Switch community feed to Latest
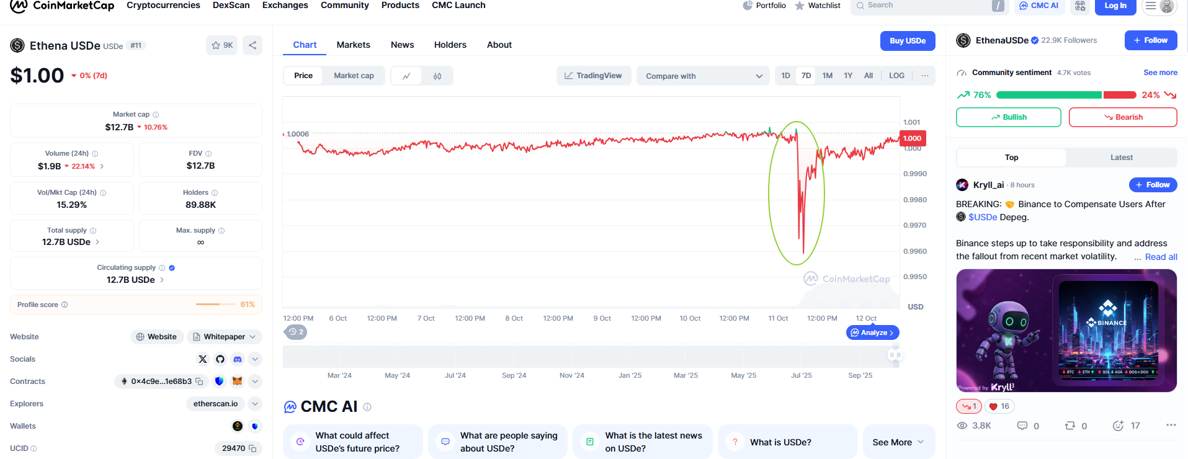This screenshot has width=1188, height=459. (1121, 158)
